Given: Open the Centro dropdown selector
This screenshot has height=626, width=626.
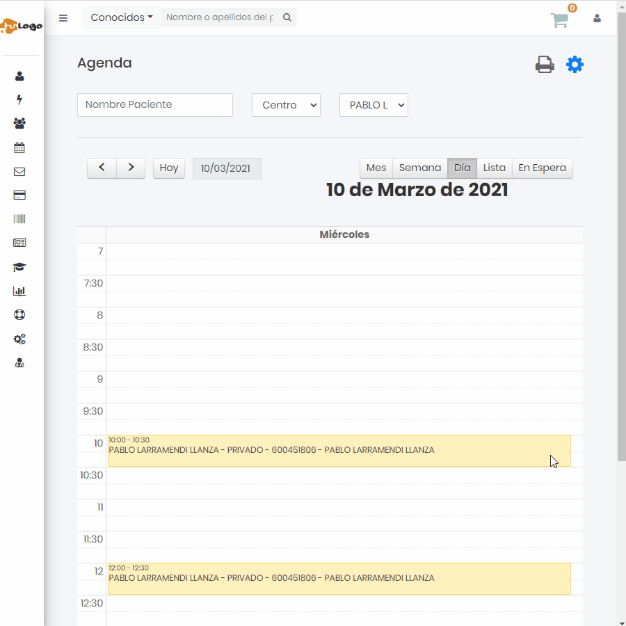Looking at the screenshot, I should [x=286, y=105].
